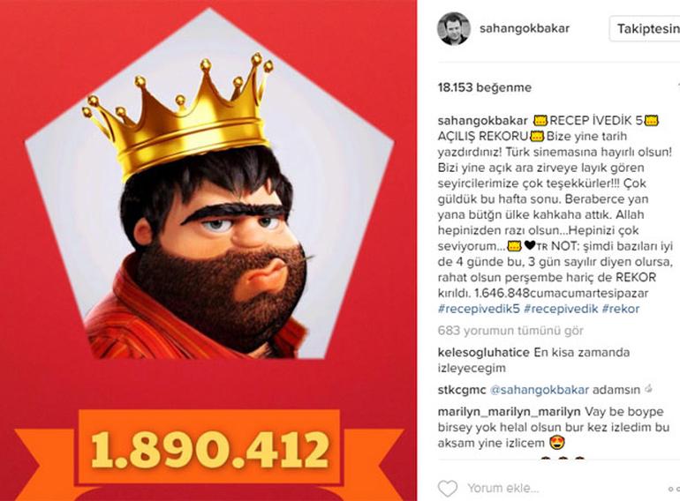Open the 18.153 beğenme likes list
Screen dimensions: 680x501
click(x=485, y=87)
